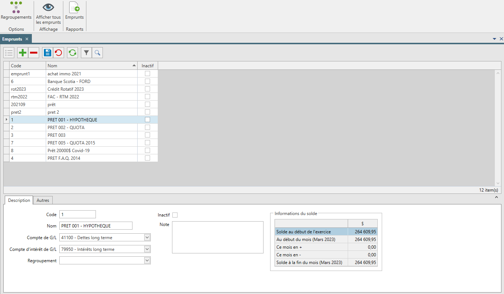Open the tab list dropdown arrow
This screenshot has width=504, height=294.
click(494, 39)
